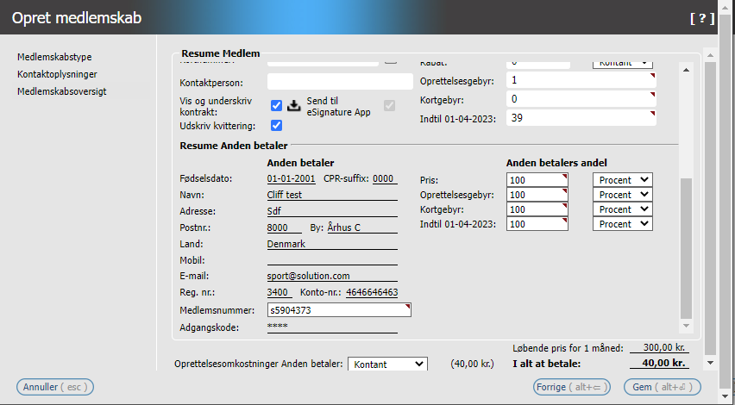Screen dimensions: 735x405
Task: Click the Postnr. value 8000
Action: coord(278,227)
